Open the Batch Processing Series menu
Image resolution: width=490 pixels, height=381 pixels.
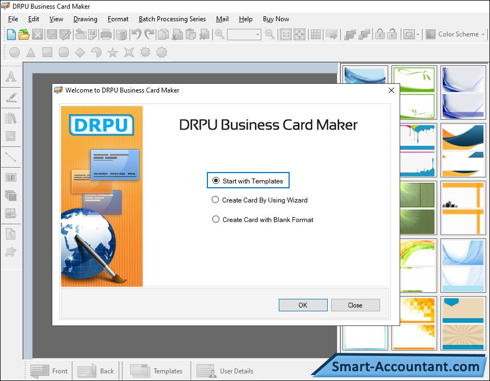(x=172, y=19)
